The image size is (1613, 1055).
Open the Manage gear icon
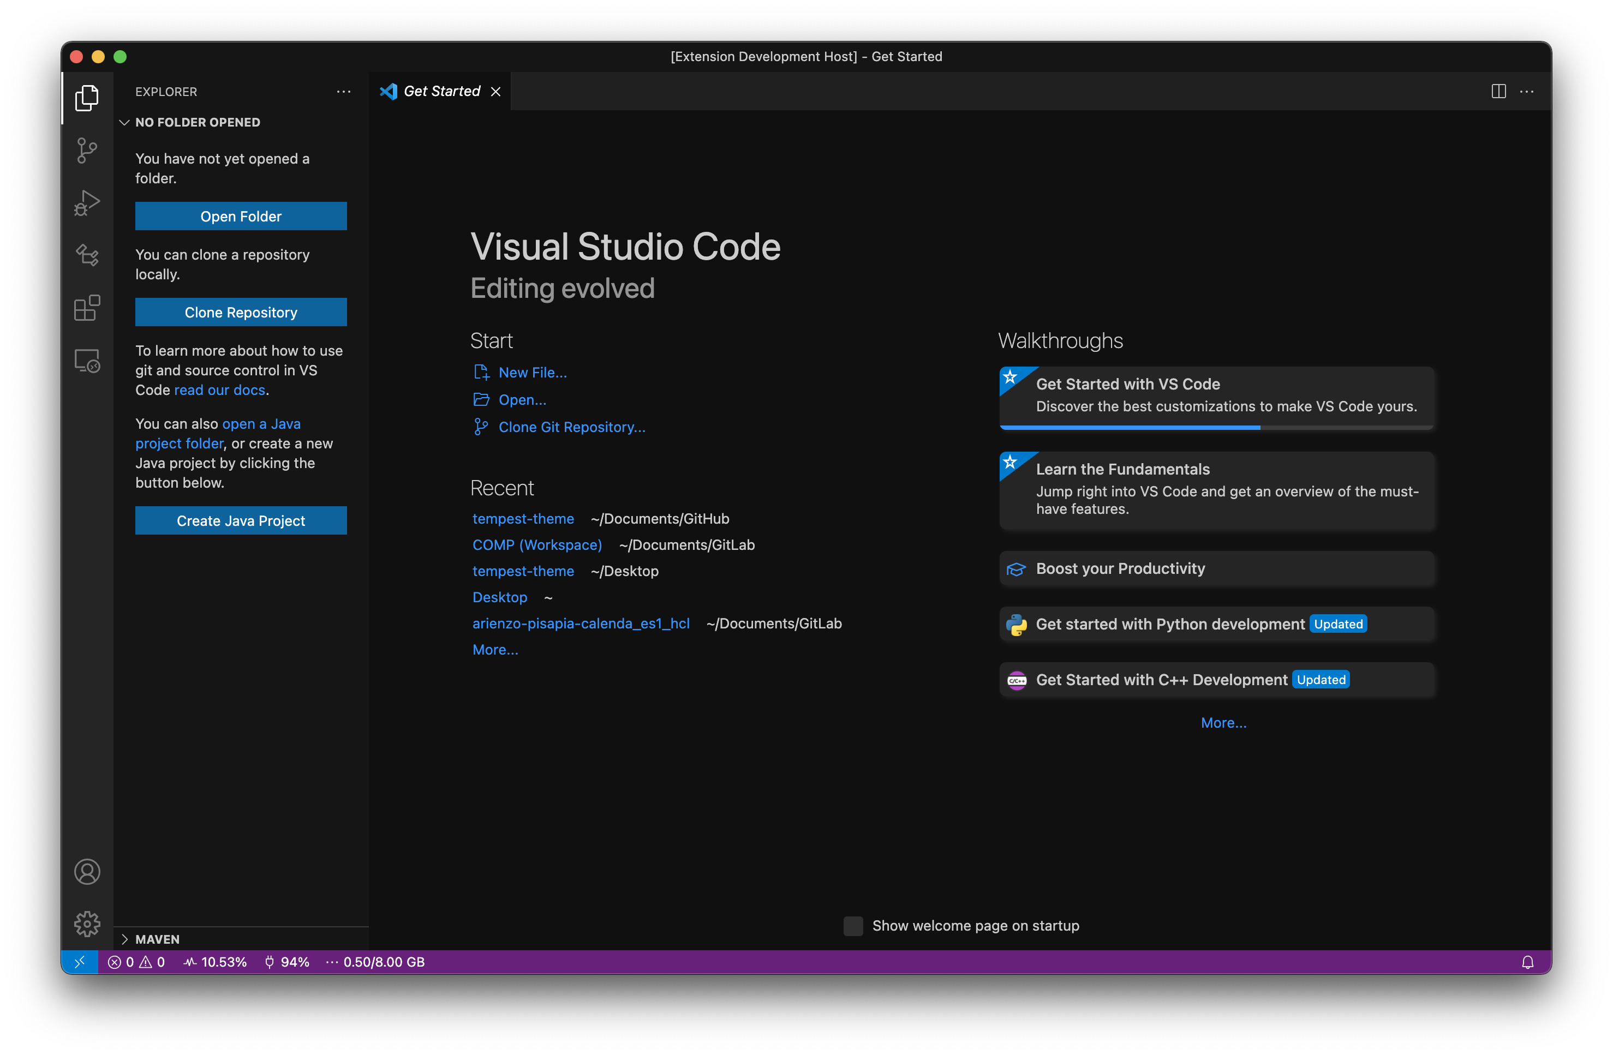[87, 924]
